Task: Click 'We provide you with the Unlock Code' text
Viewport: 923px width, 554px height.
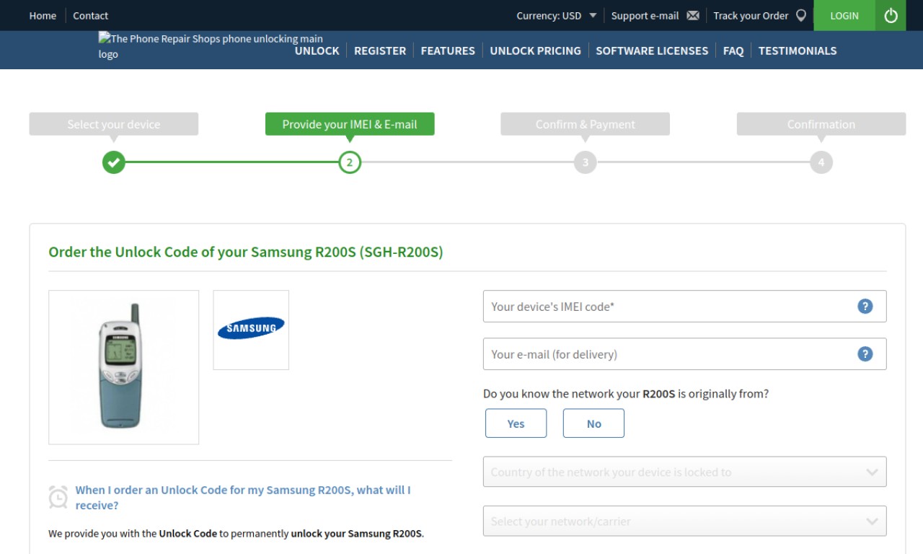Action: pos(236,534)
